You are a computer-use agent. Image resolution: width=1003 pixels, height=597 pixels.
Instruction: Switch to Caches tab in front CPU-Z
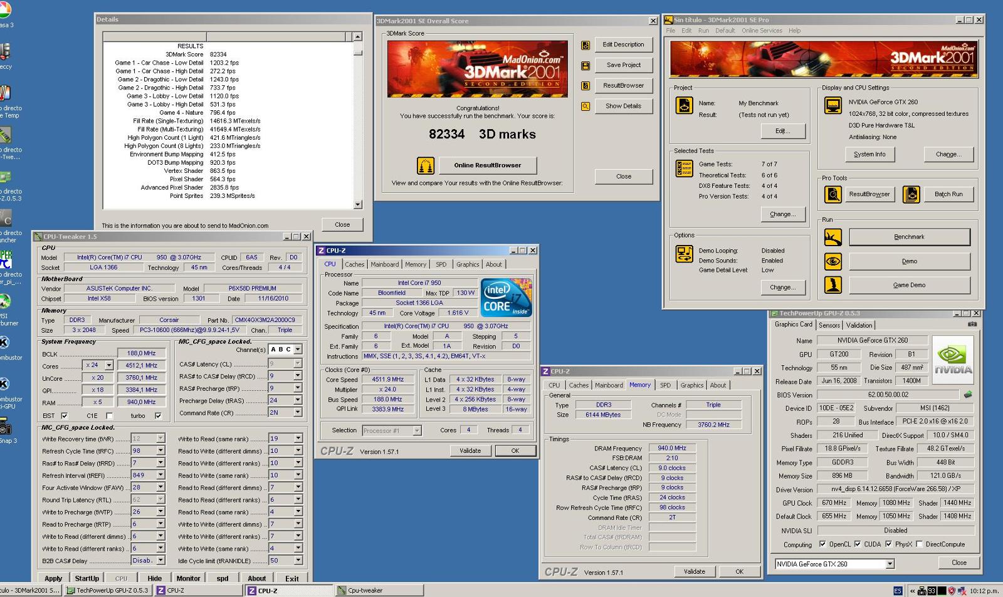[x=354, y=264]
